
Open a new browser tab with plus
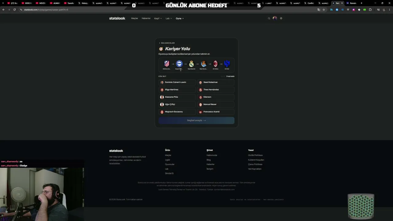361,3
